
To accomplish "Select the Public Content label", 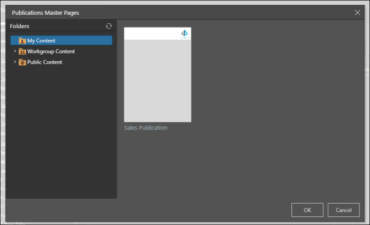I will tap(45, 62).
